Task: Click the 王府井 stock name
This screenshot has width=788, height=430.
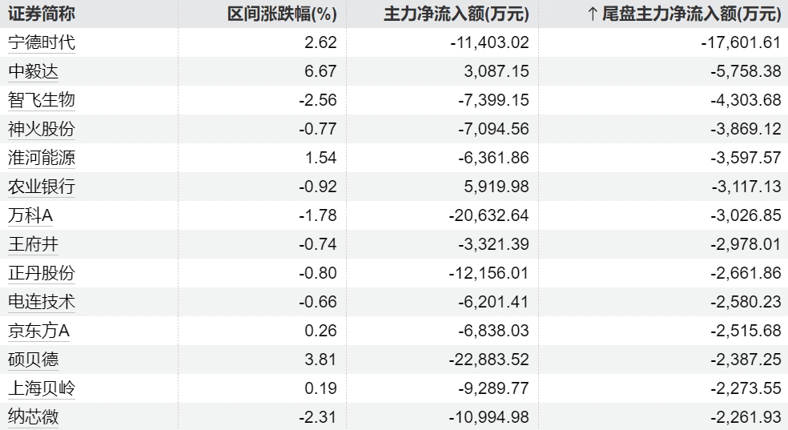Action: click(x=33, y=244)
